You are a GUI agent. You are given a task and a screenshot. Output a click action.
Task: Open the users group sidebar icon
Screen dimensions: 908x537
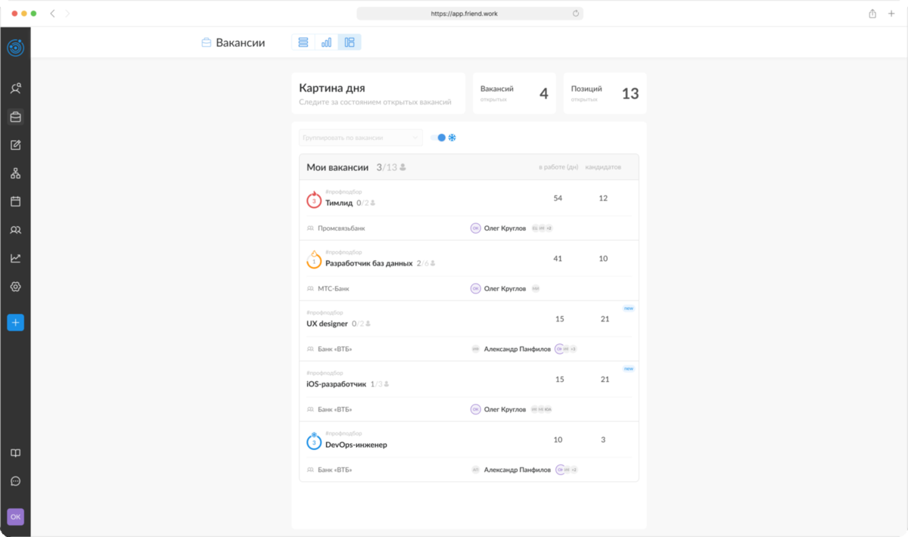15,230
